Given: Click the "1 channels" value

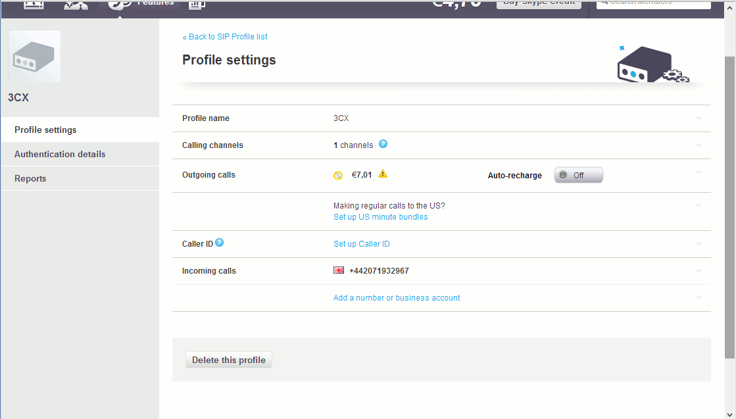Looking at the screenshot, I should coord(353,145).
